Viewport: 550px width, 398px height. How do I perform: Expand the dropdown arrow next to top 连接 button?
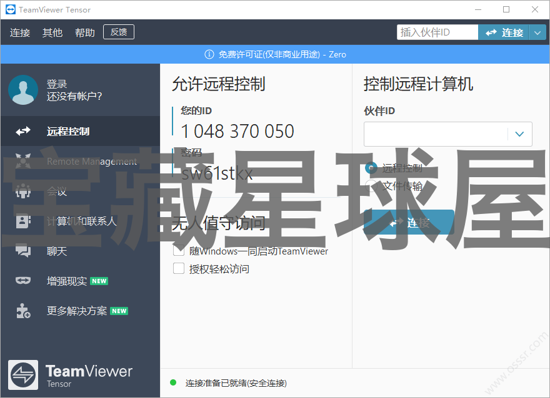coord(537,32)
